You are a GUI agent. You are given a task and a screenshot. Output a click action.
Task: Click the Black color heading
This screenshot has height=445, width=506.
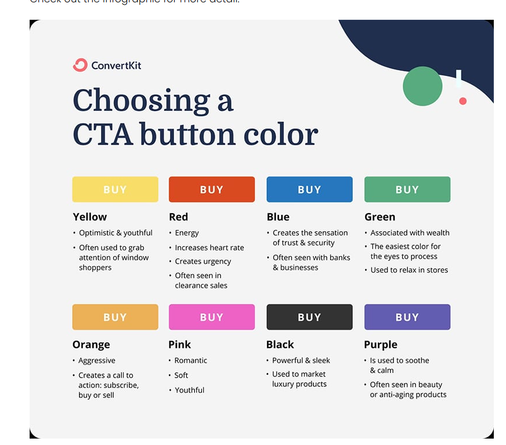click(x=280, y=344)
